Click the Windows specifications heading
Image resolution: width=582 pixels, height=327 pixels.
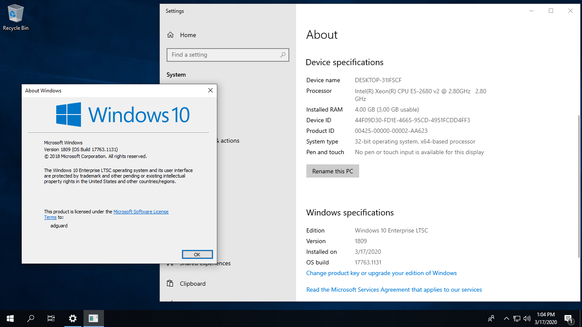(x=350, y=212)
